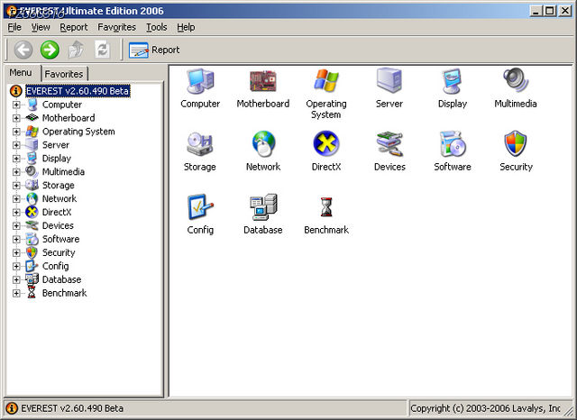Open the DirectX icon in main pane
The height and width of the screenshot is (420, 577).
pos(326,144)
